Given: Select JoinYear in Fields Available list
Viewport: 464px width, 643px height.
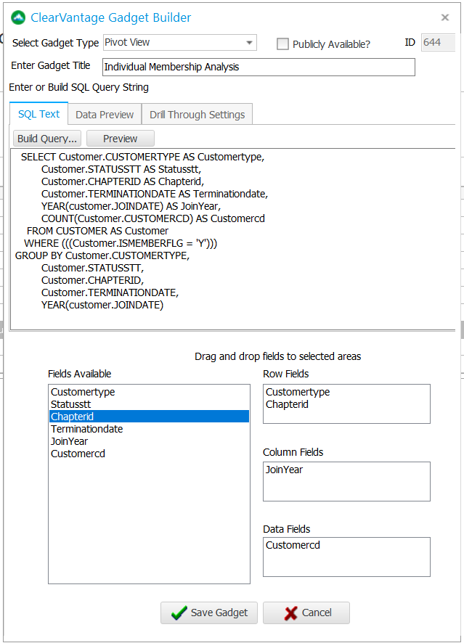Looking at the screenshot, I should click(149, 441).
